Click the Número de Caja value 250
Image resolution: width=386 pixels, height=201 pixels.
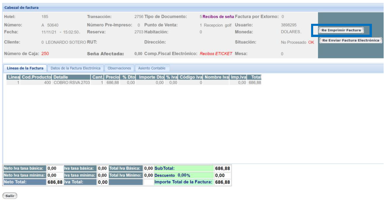point(45,54)
